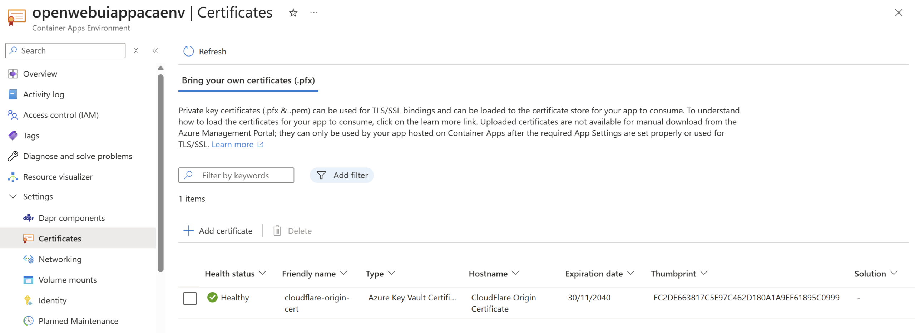Open Resource visualizer from sidebar
The height and width of the screenshot is (333, 915).
[x=58, y=177]
